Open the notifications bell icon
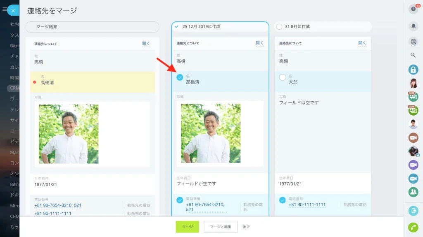The image size is (423, 237). [413, 26]
